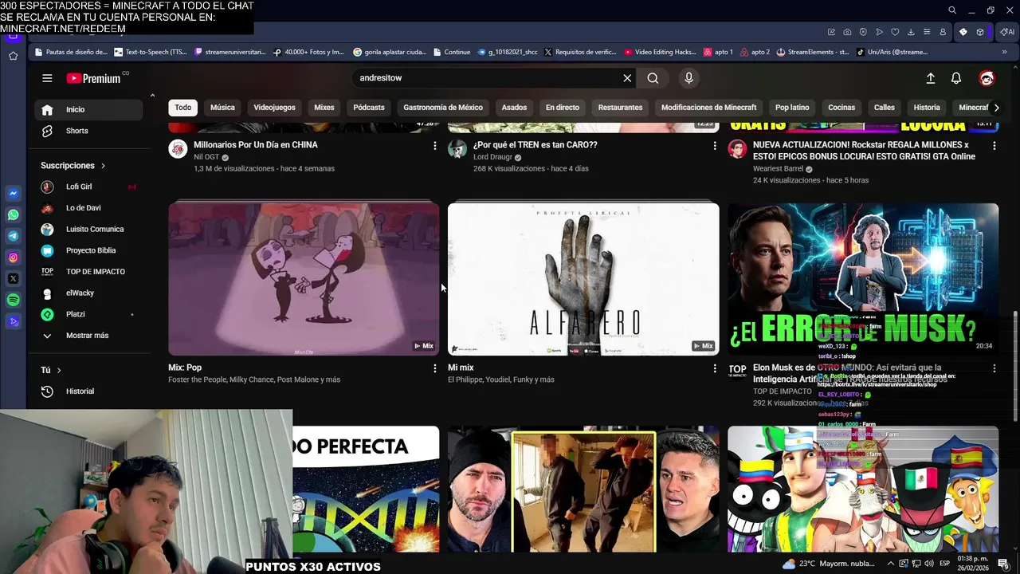The width and height of the screenshot is (1020, 574).
Task: Open Lofi Girl subscription channel
Action: [89, 187]
